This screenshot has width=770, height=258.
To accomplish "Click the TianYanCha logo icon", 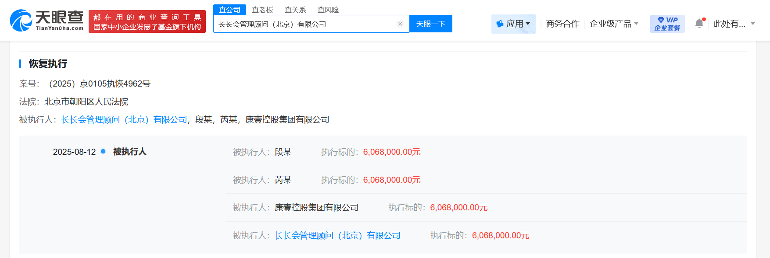I will pyautogui.click(x=21, y=21).
